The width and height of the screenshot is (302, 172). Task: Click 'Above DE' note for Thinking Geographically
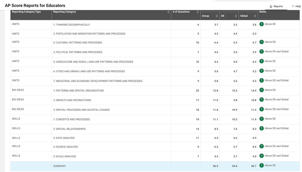click(270, 24)
